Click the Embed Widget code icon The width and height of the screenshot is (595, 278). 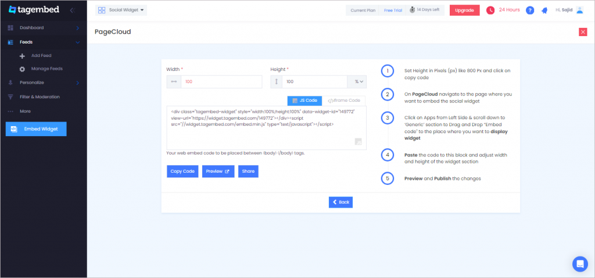click(x=13, y=129)
